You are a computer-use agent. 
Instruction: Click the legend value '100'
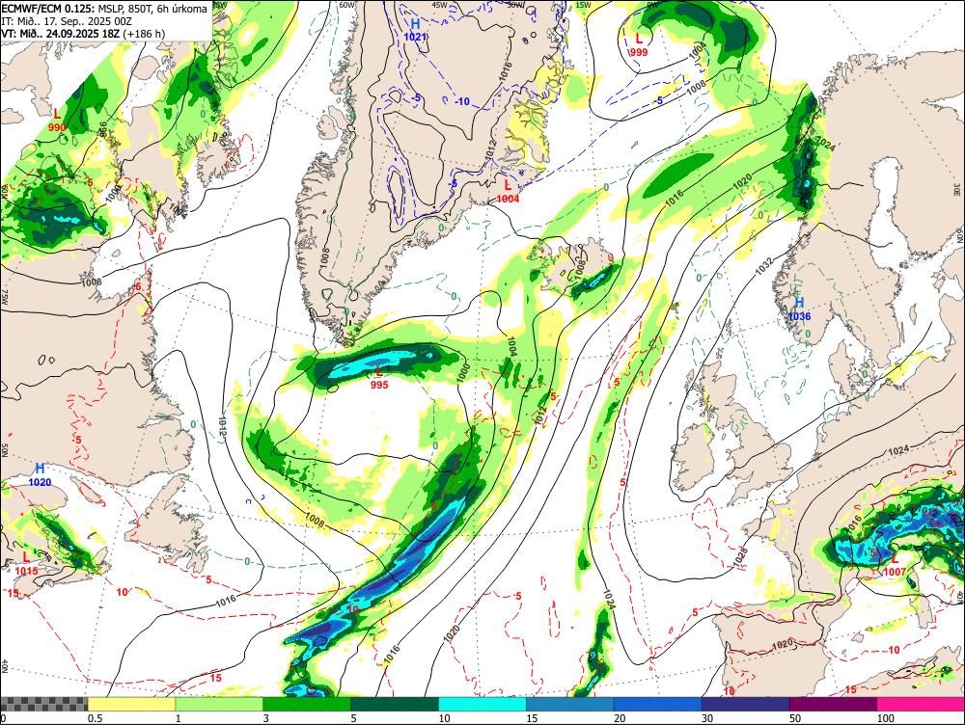pos(886,718)
